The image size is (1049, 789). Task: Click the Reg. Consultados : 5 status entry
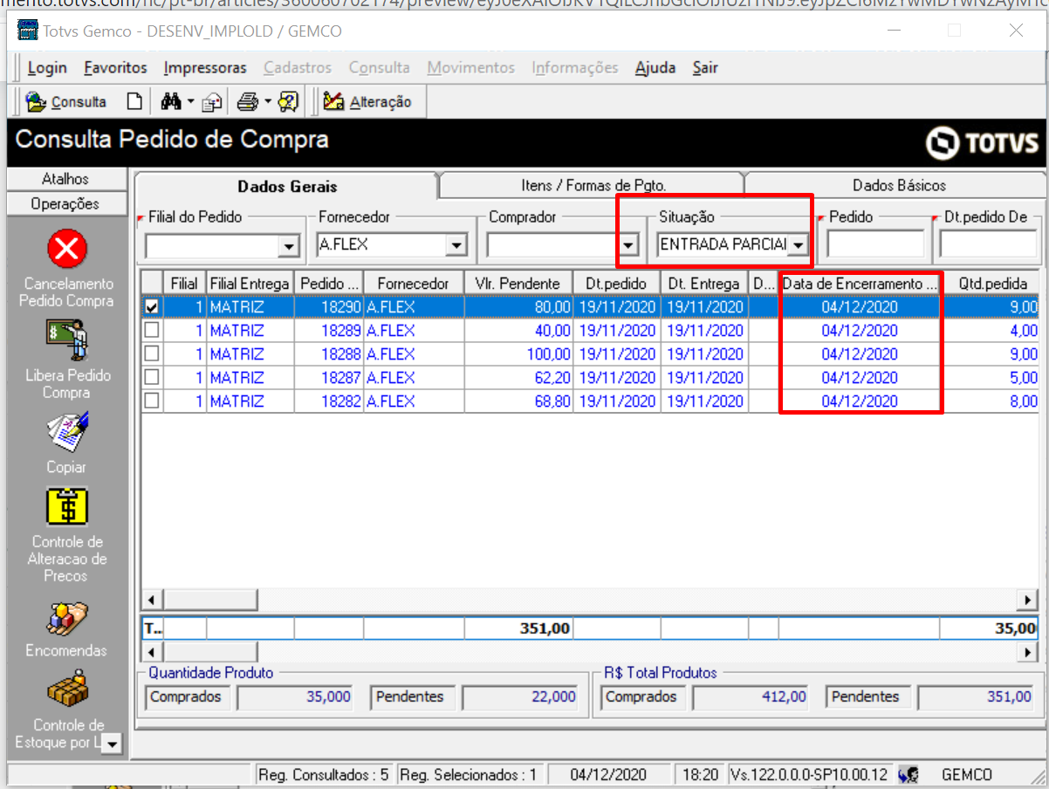point(324,774)
